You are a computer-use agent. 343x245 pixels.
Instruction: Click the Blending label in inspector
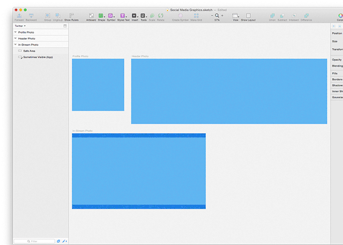[337, 66]
